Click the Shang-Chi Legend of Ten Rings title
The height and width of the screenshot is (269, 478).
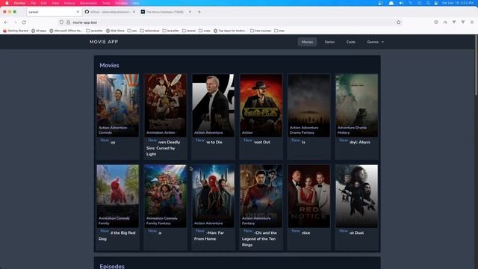[x=259, y=239]
